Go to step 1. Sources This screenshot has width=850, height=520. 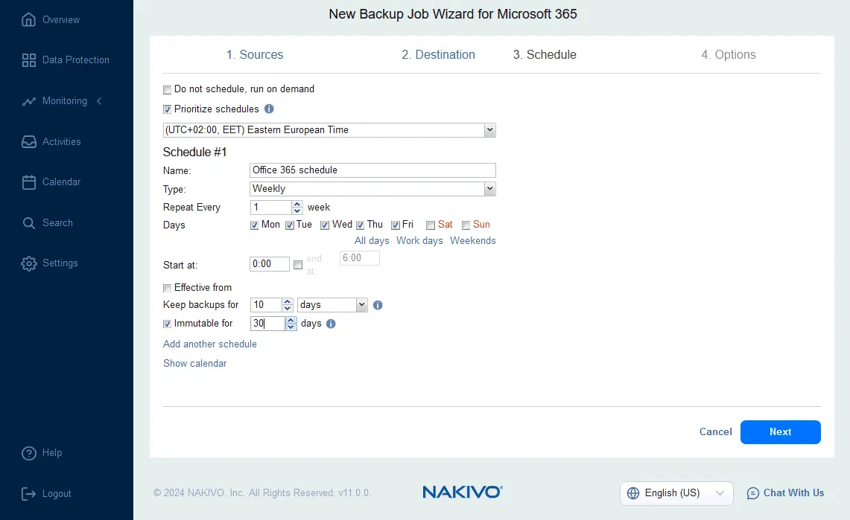click(x=254, y=54)
